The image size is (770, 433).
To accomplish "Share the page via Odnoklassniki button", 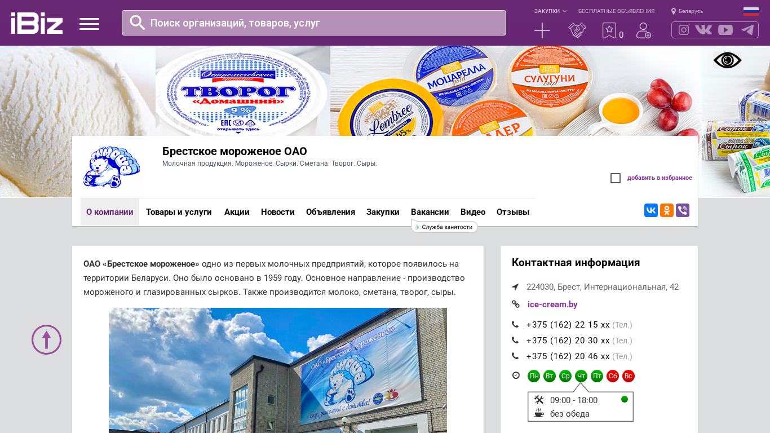I will [x=667, y=210].
